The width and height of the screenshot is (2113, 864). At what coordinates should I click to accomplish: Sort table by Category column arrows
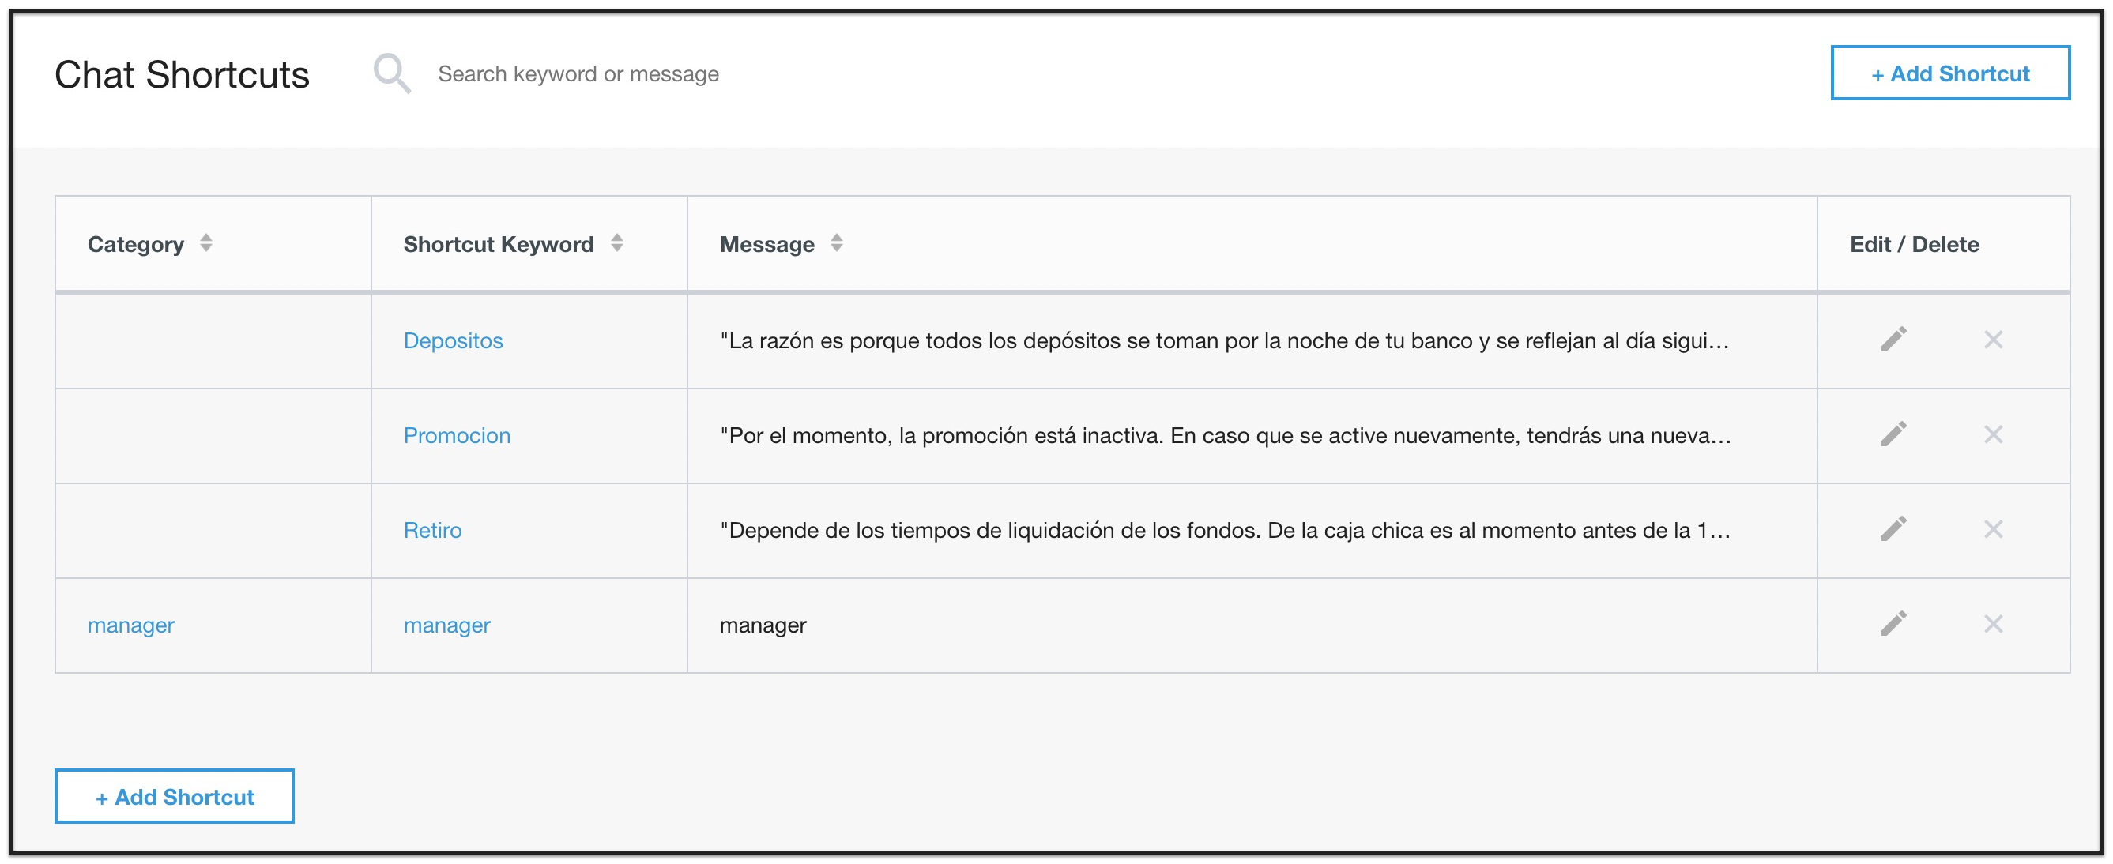[x=206, y=242]
